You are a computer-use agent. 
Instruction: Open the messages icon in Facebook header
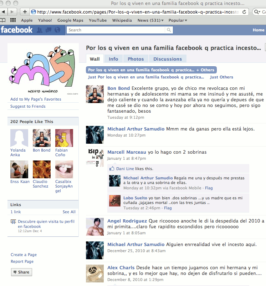click(x=48, y=30)
